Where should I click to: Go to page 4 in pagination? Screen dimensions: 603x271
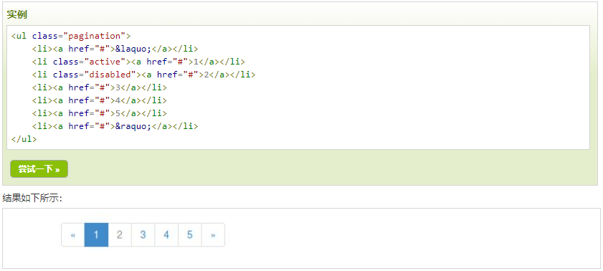point(166,235)
